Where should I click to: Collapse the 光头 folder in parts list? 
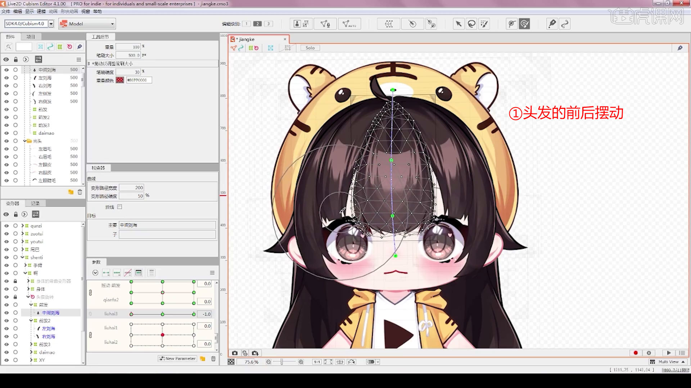point(24,141)
